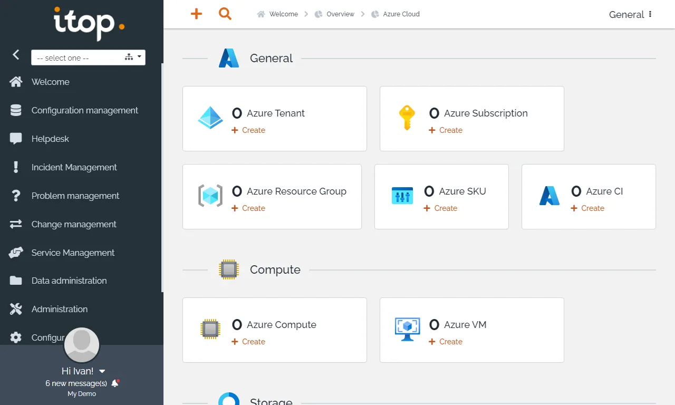Click the Administration tools icon

coord(16,309)
